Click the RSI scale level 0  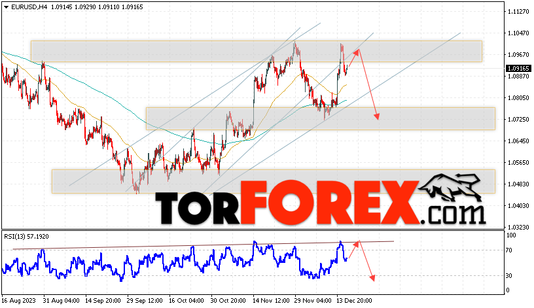pyautogui.click(x=508, y=290)
